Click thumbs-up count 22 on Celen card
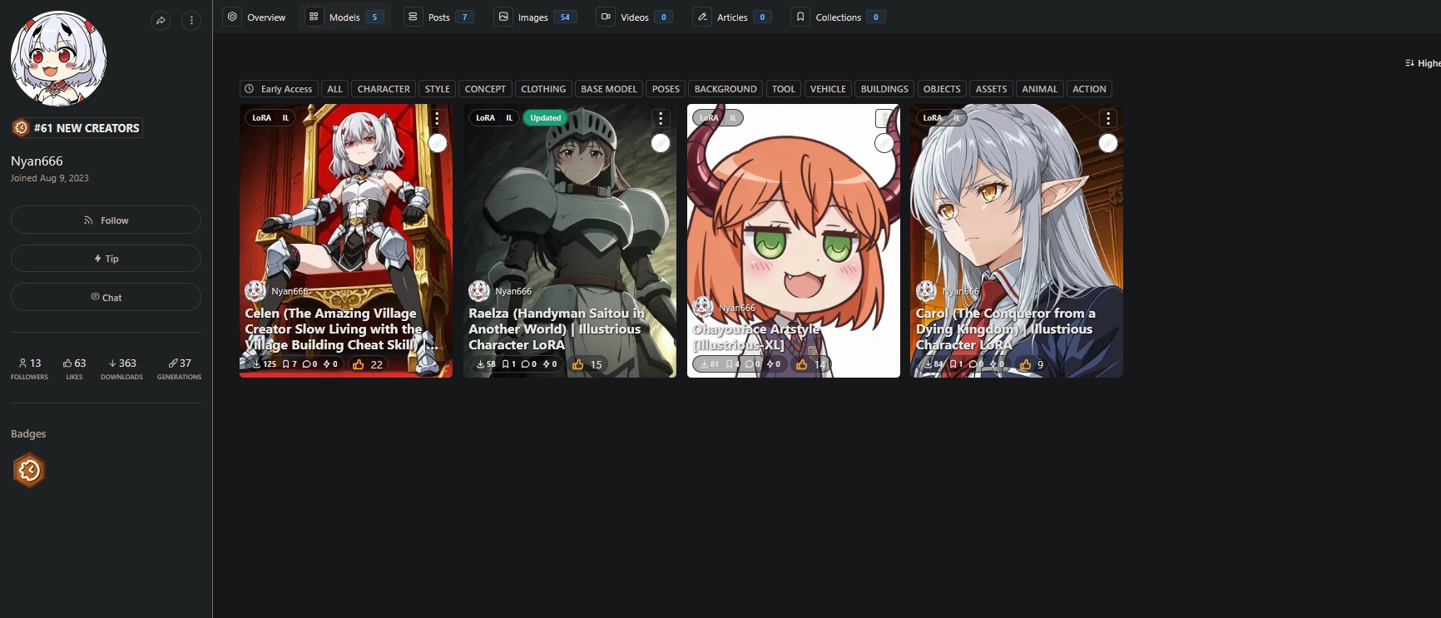The height and width of the screenshot is (618, 1441). [368, 364]
